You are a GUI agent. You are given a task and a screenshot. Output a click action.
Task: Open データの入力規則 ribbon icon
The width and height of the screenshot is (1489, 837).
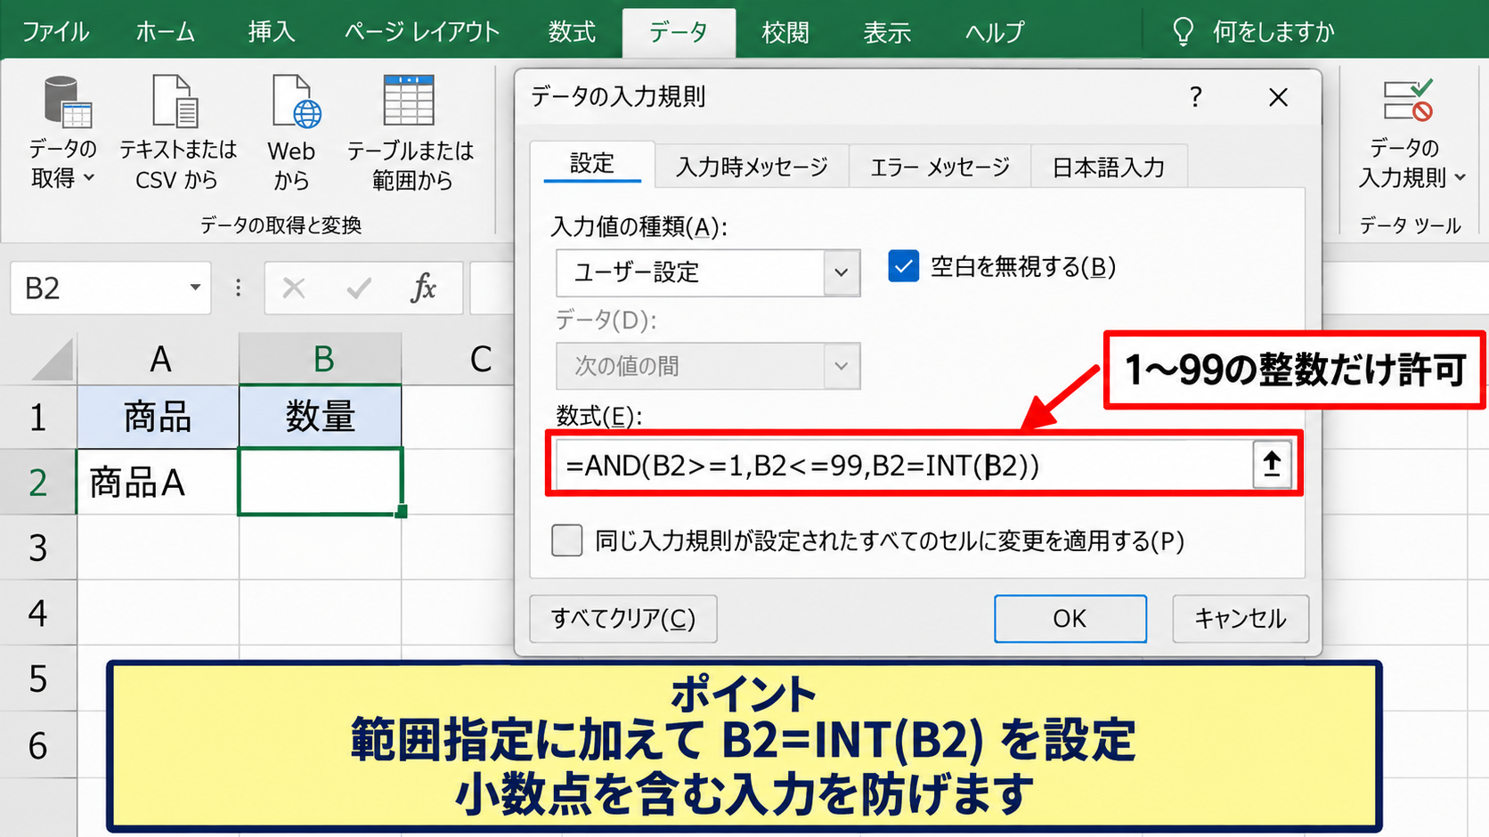pyautogui.click(x=1407, y=101)
